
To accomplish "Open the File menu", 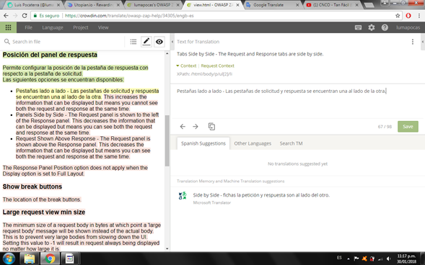I will [x=28, y=27].
